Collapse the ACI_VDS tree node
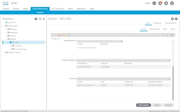This screenshot has height=112, width=180. [8, 42]
